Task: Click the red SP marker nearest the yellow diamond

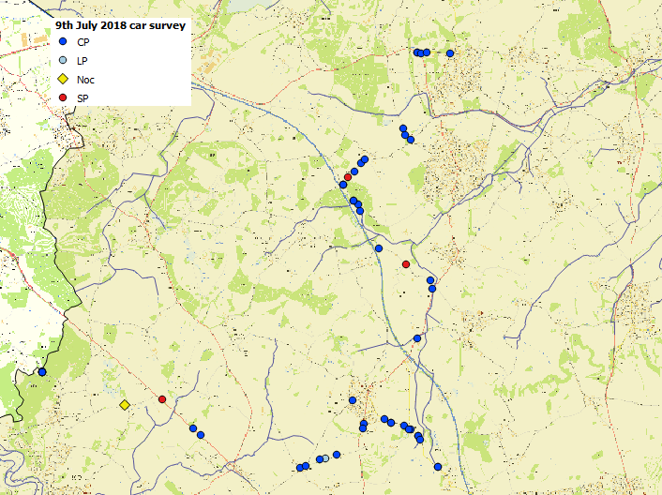Action: [x=162, y=399]
